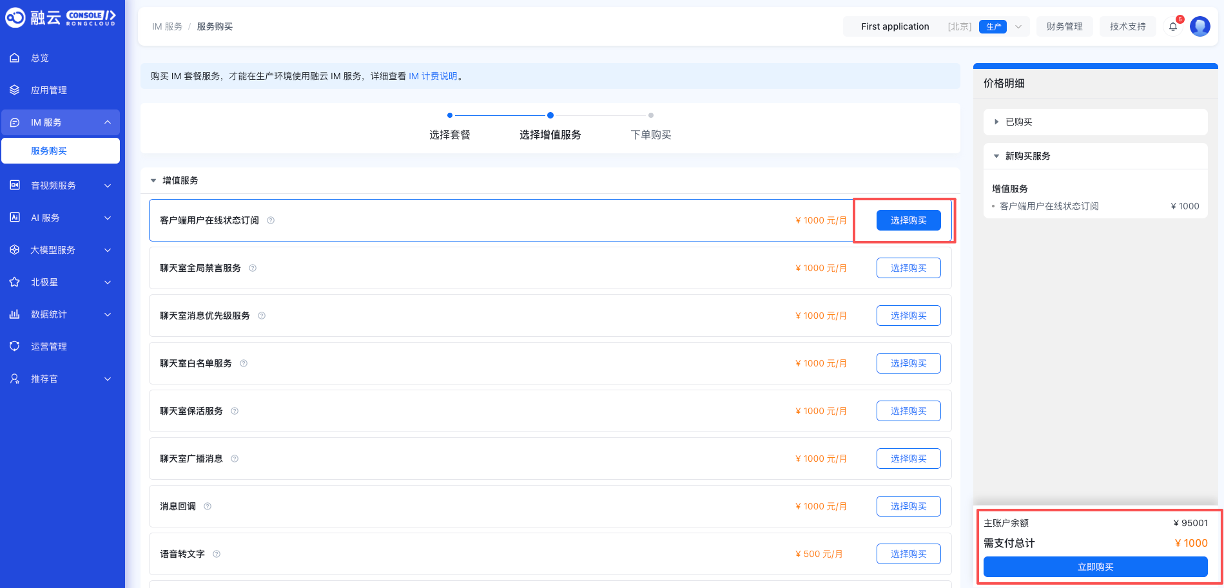Open the user avatar menu

tap(1200, 26)
